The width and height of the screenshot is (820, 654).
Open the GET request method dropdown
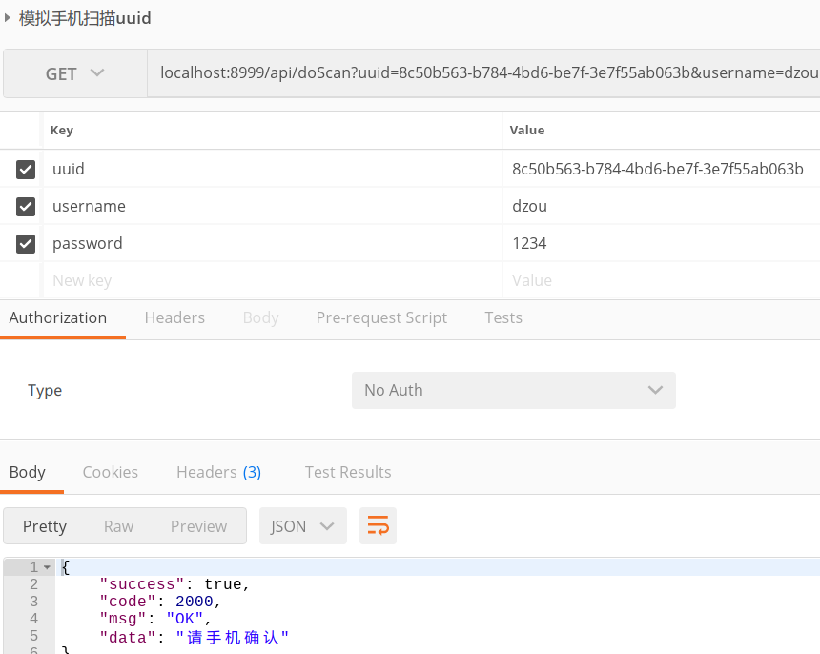[x=74, y=73]
